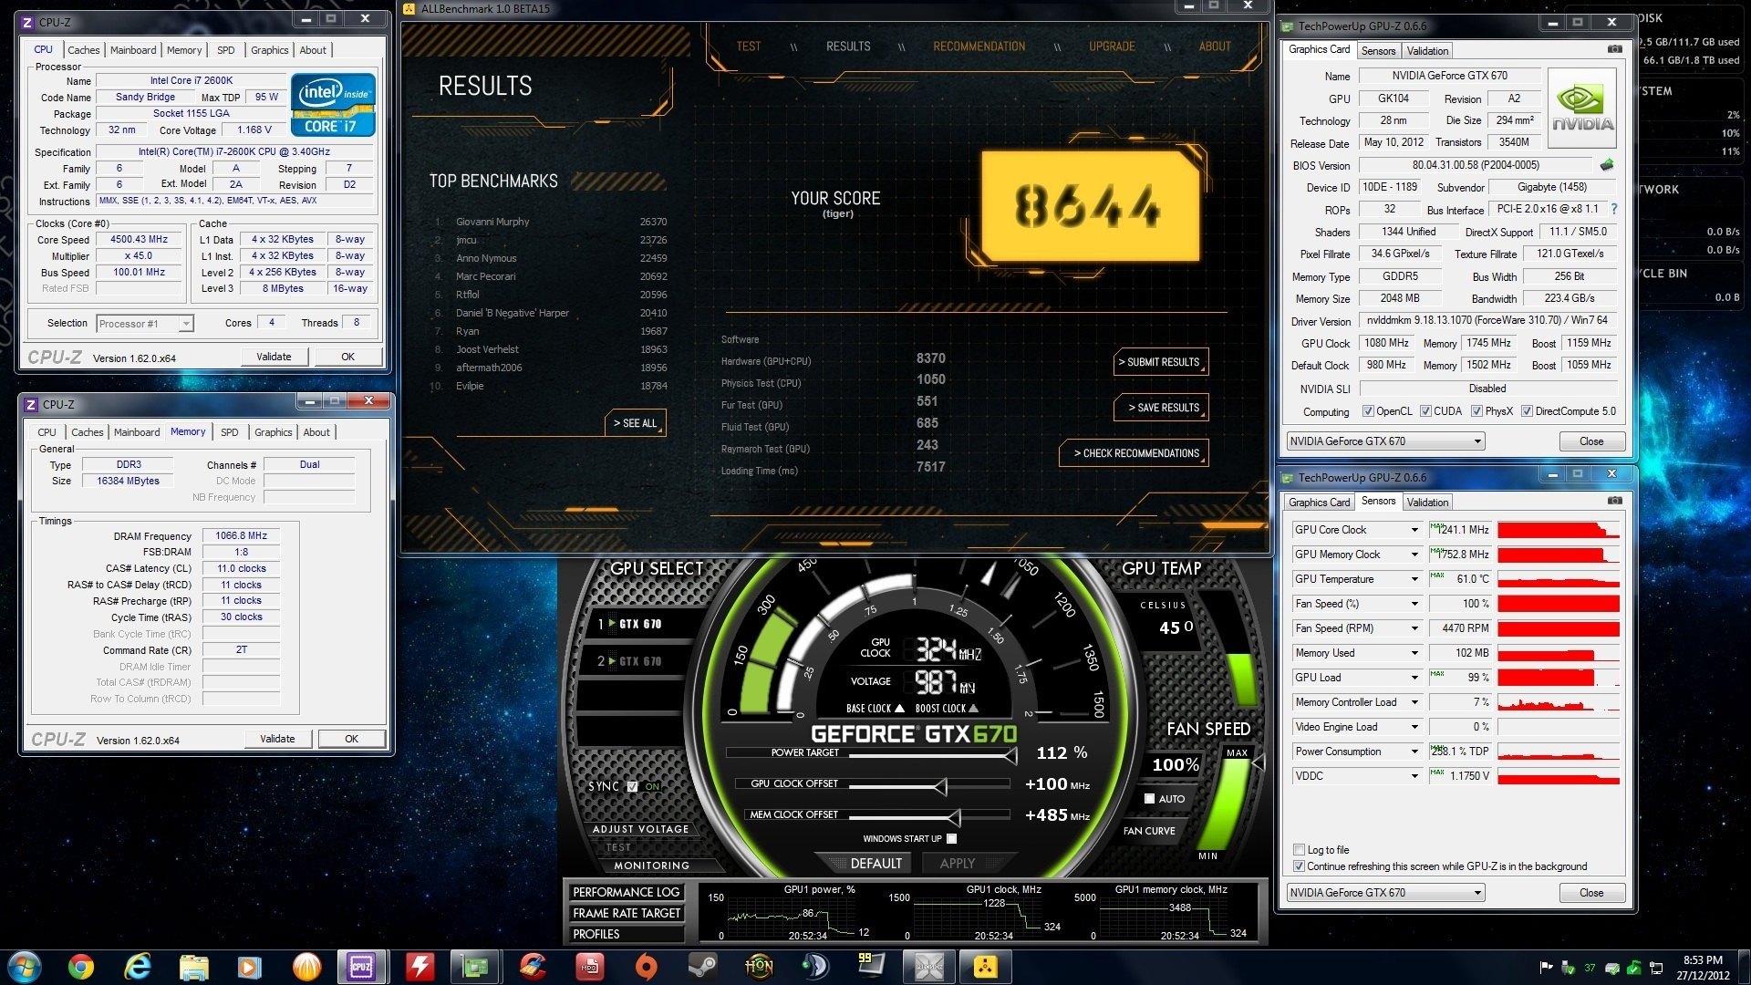Open the HoN game taskbar icon

click(759, 967)
